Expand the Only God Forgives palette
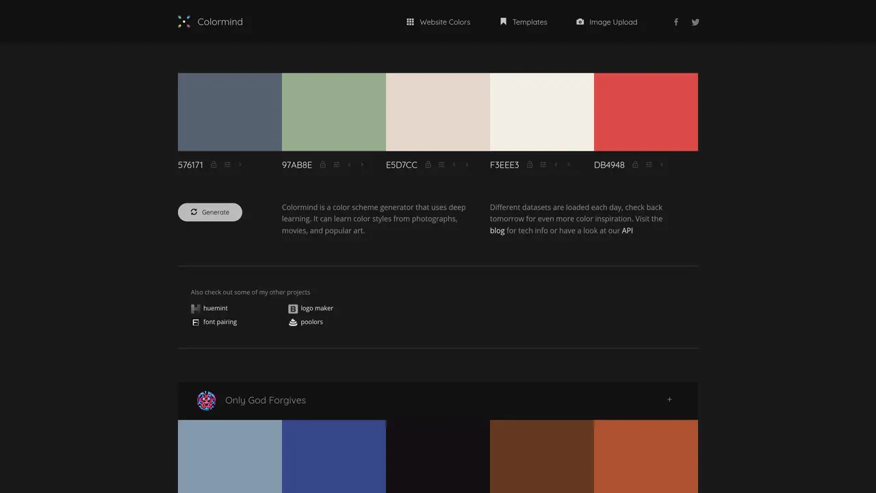Image resolution: width=876 pixels, height=493 pixels. (669, 399)
